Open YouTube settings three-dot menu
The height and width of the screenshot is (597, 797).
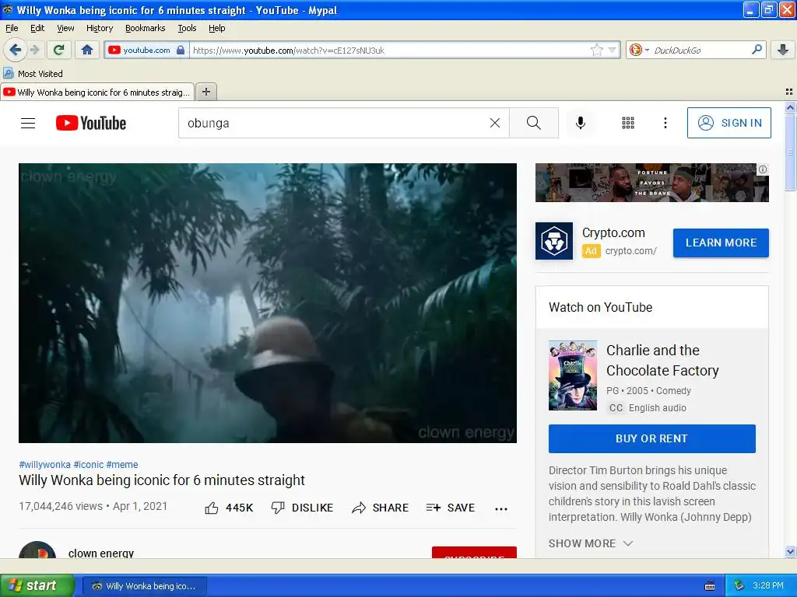click(x=665, y=123)
